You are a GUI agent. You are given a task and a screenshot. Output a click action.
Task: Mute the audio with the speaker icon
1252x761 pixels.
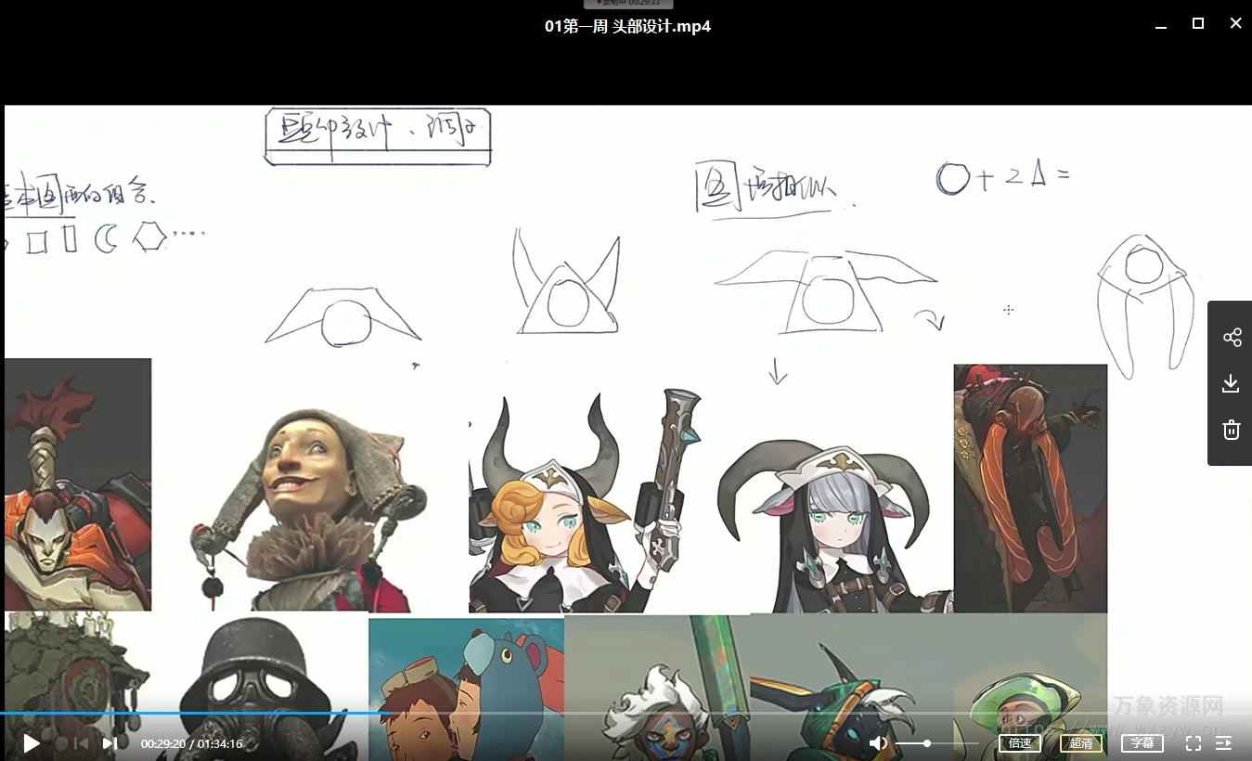878,743
